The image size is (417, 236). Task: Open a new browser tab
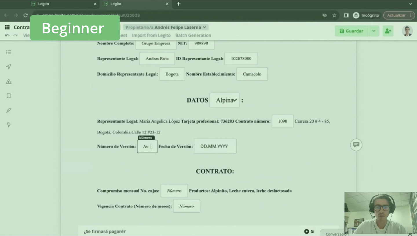(179, 4)
